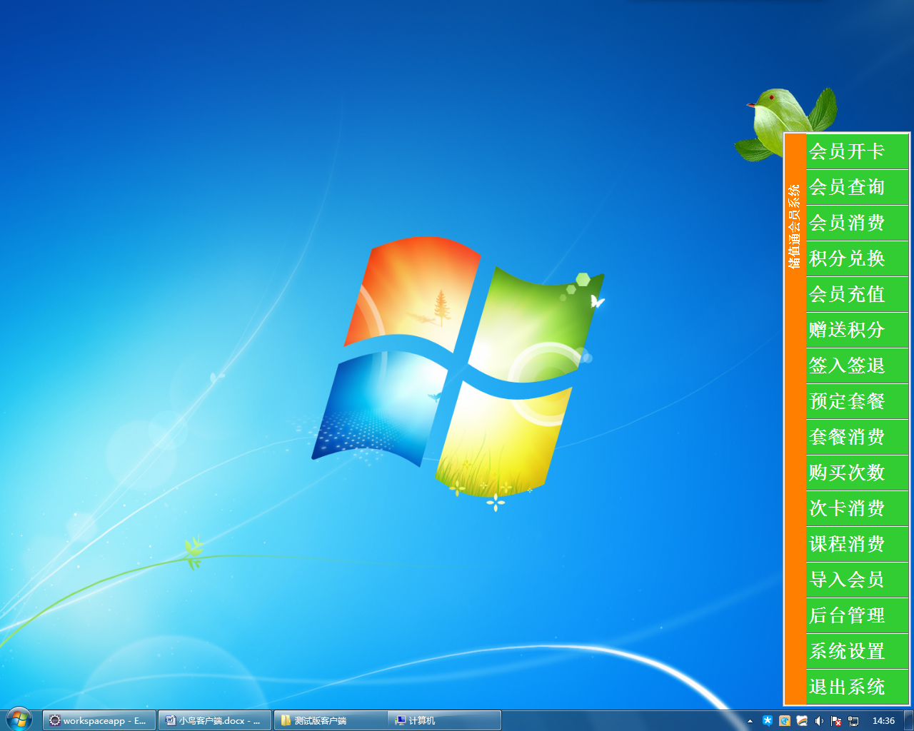Show hidden tray icons arrow
914x731 pixels.
[750, 721]
